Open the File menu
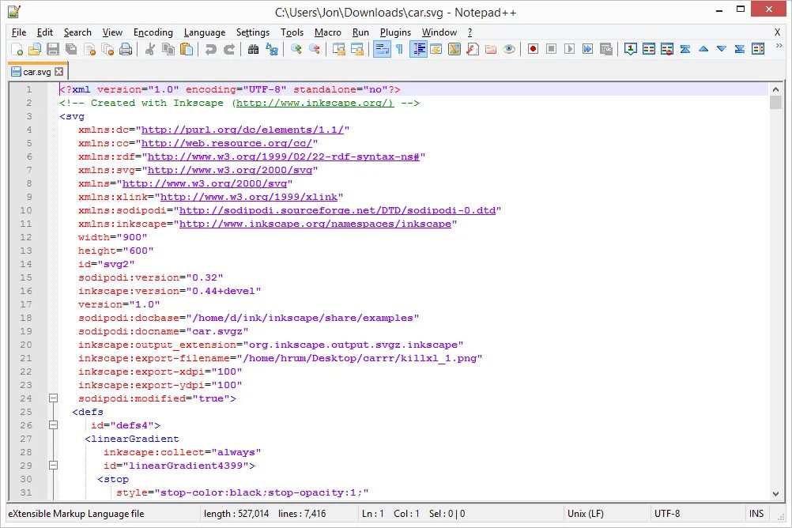 19,32
